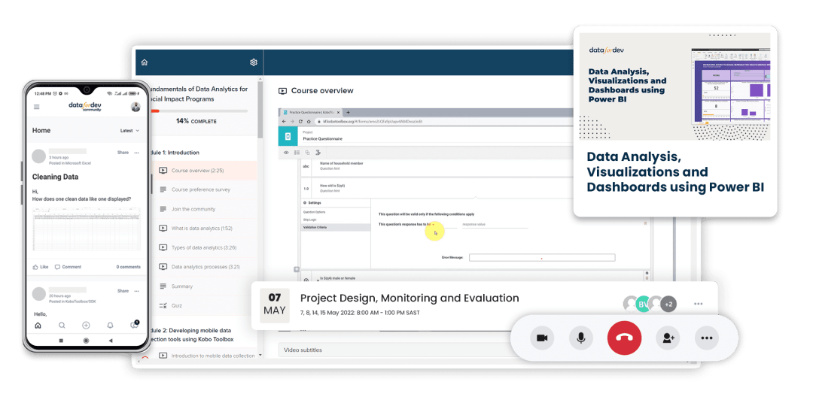Select Question Options in question settings
Screen dimensions: 813x403
(315, 212)
